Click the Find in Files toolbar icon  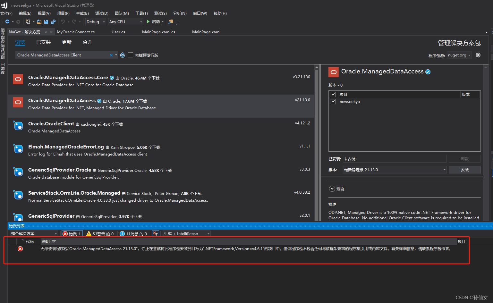point(171,21)
